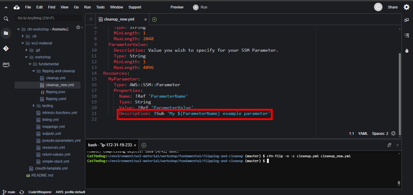Open the AWS toolkit sidebar icon

click(6, 64)
